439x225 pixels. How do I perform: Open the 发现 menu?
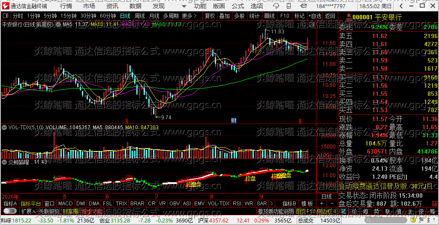coord(159,6)
